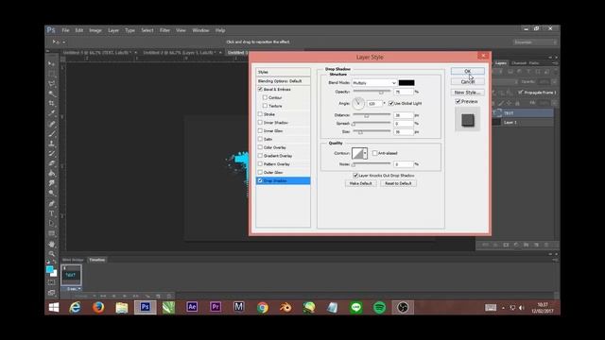605x340 pixels.
Task: Select the History Brush tool
Action: (x=51, y=153)
